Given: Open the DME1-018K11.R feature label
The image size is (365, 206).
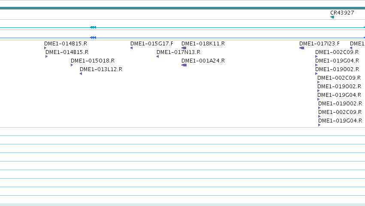Looking at the screenshot, I should pyautogui.click(x=203, y=44).
